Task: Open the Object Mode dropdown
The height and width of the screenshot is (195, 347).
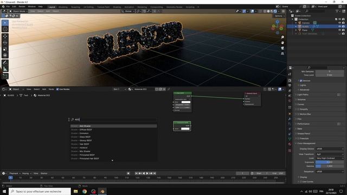Action: click(18, 11)
